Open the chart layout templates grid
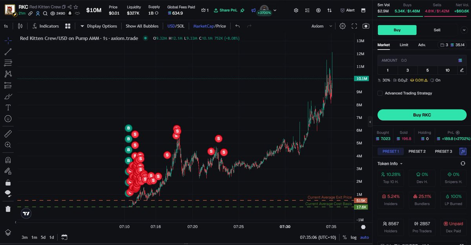The height and width of the screenshot is (245, 471). point(68,26)
